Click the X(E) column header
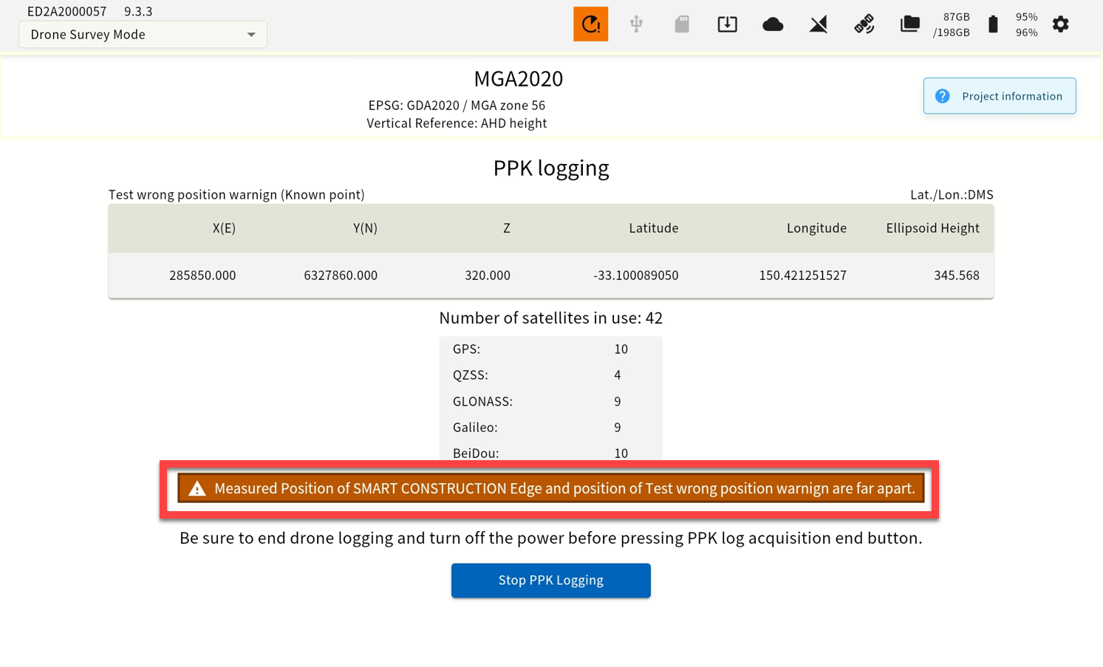 click(224, 228)
